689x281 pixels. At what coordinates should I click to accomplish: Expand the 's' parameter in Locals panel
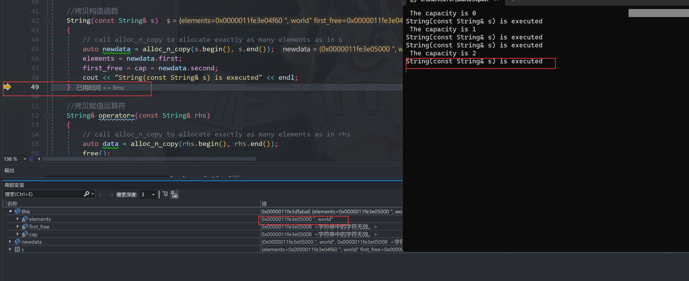[10, 249]
